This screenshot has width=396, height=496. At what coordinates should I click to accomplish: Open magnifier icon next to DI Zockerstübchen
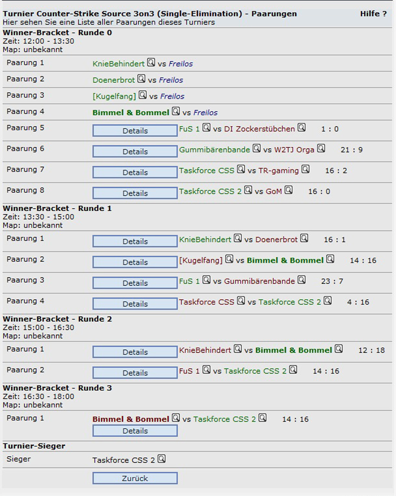pyautogui.click(x=301, y=127)
